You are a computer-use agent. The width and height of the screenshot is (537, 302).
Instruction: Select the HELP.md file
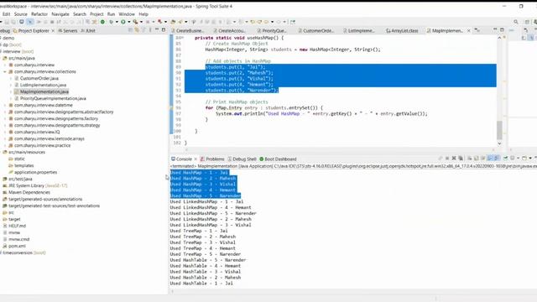tap(17, 226)
